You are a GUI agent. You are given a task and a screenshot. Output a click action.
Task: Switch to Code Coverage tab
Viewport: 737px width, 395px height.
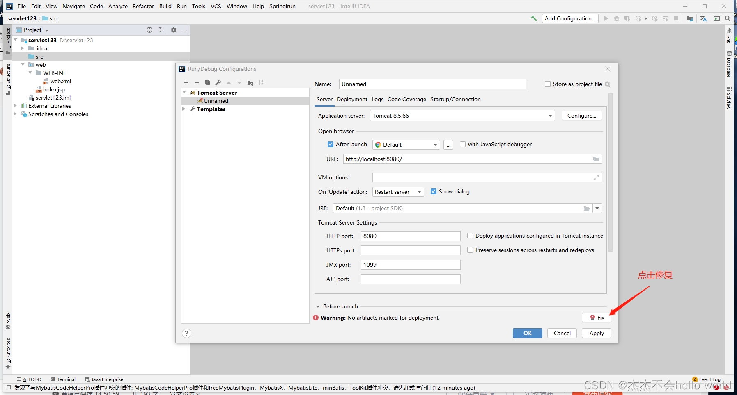coord(407,99)
